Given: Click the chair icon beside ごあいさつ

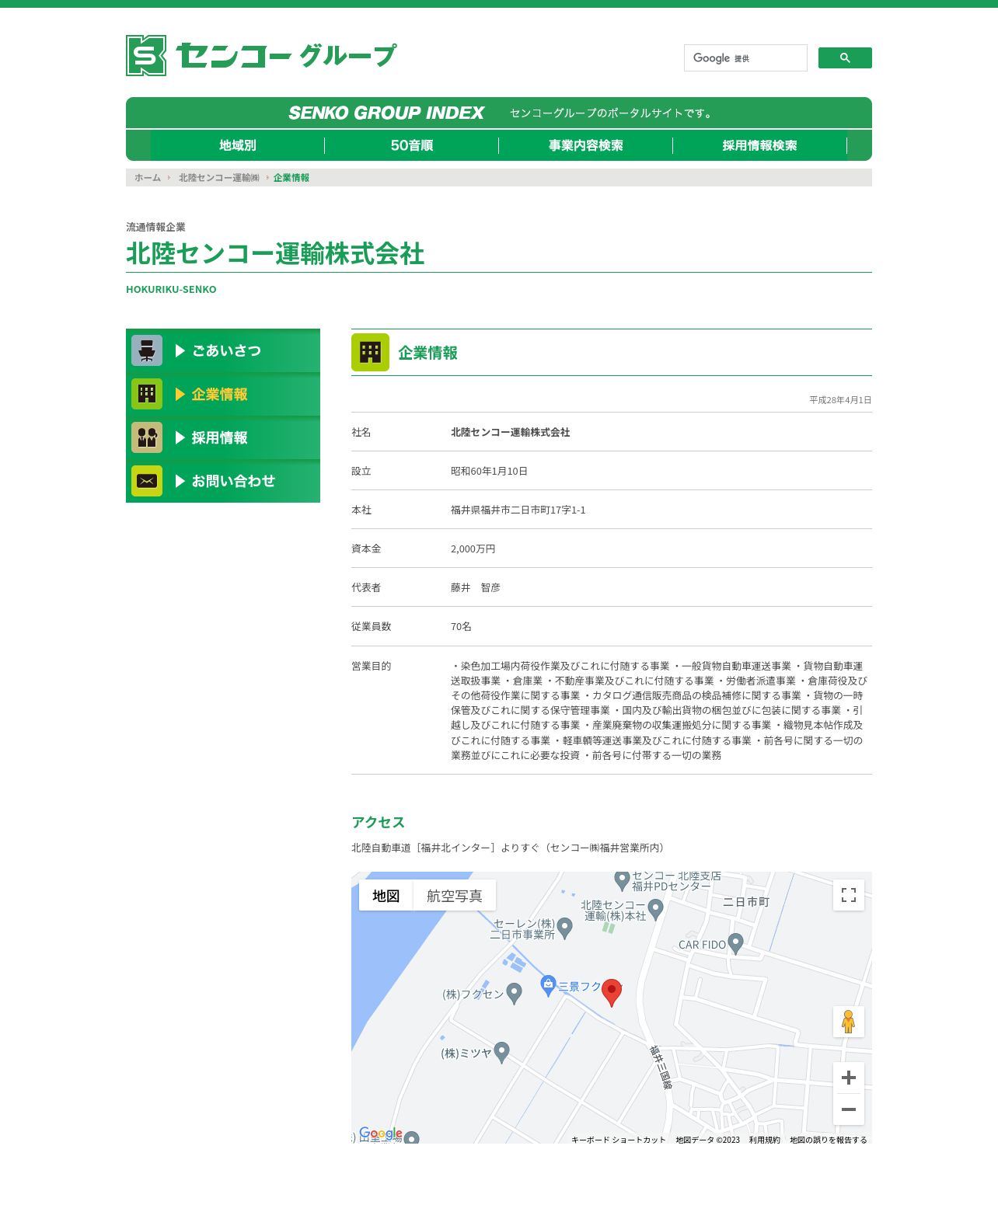Looking at the screenshot, I should (x=147, y=350).
